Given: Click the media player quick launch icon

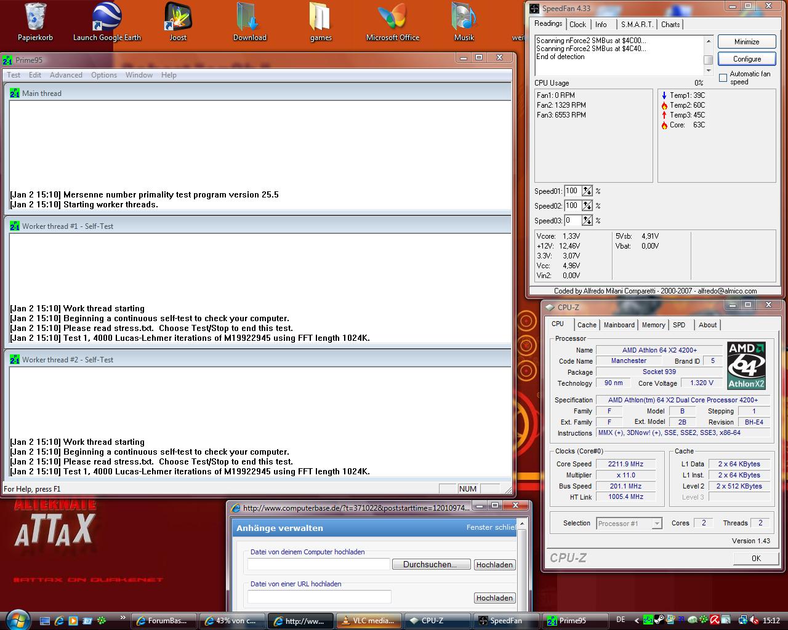Looking at the screenshot, I should (x=73, y=621).
